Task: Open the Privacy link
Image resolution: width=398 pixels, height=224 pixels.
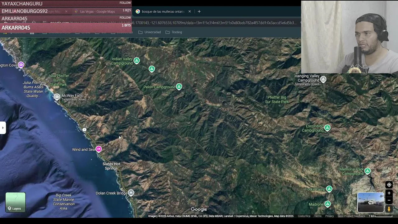Action: click(x=329, y=216)
